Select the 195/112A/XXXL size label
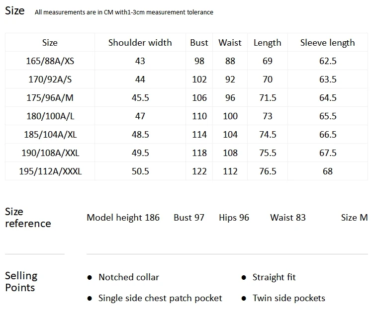The height and width of the screenshot is (319, 373). (x=50, y=171)
